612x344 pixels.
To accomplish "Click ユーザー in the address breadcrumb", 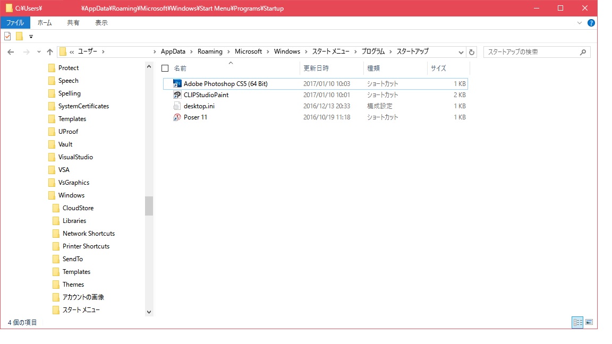I will tap(88, 51).
